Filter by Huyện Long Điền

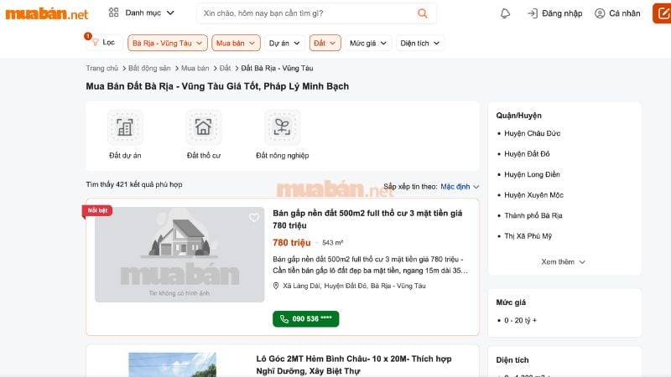click(x=532, y=174)
